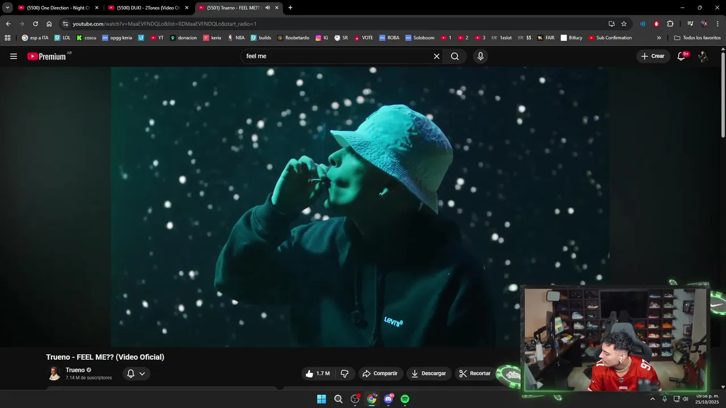726x408 pixels.
Task: Run search with the magnifier button
Action: coord(455,56)
